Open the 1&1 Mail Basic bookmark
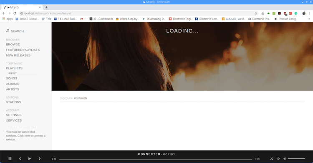Screen dimensions: 313x163 tap(65, 19)
